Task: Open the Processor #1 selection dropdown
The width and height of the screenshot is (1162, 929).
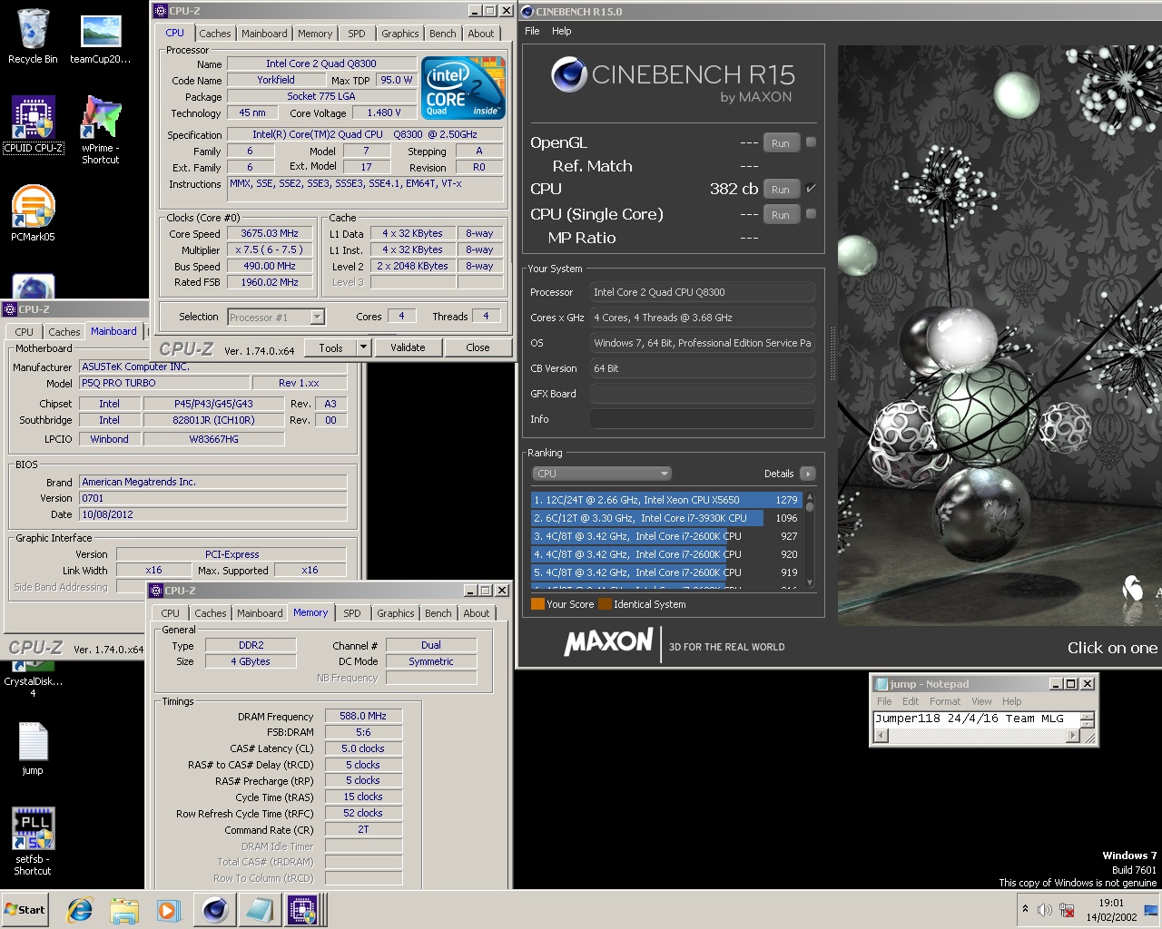Action: tap(276, 317)
